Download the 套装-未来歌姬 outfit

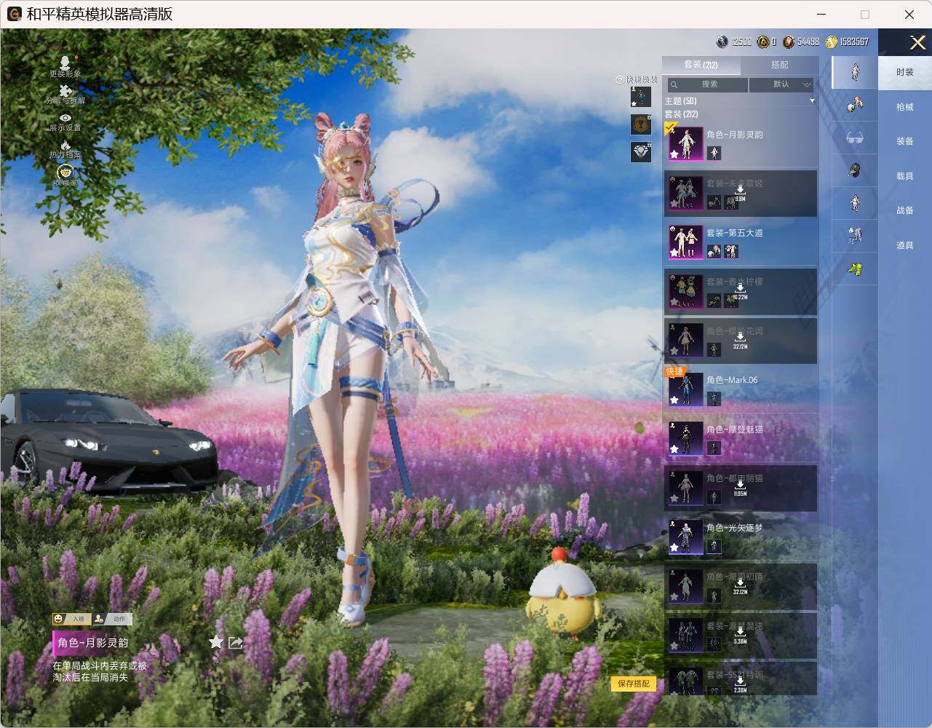click(739, 193)
